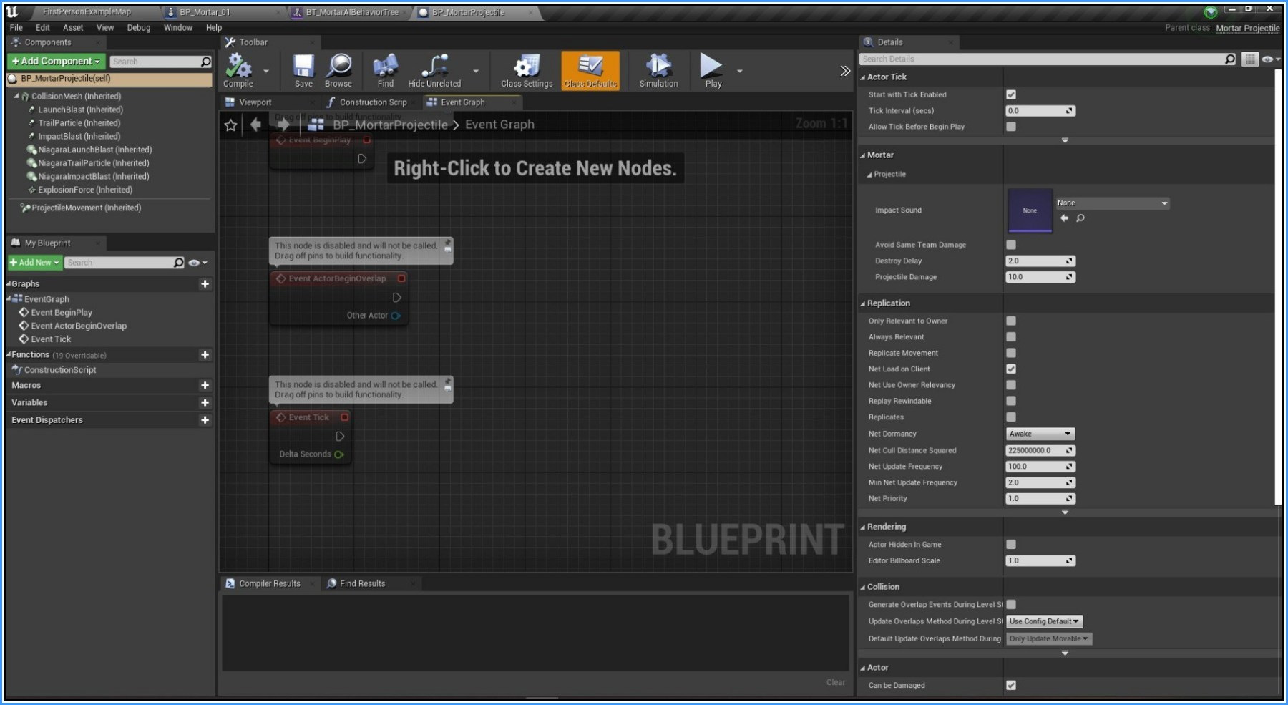Screen dimensions: 1288x705
Task: Open Update Overlaps Method dropdown
Action: 1045,621
